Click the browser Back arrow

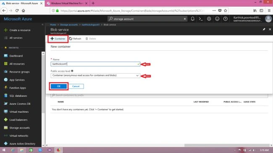coord(4,10)
